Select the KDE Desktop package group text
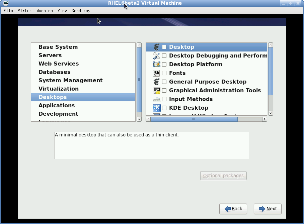The image size is (304, 224). (188, 108)
